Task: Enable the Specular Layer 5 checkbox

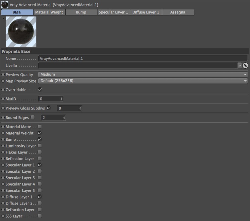Action: pyautogui.click(x=40, y=190)
